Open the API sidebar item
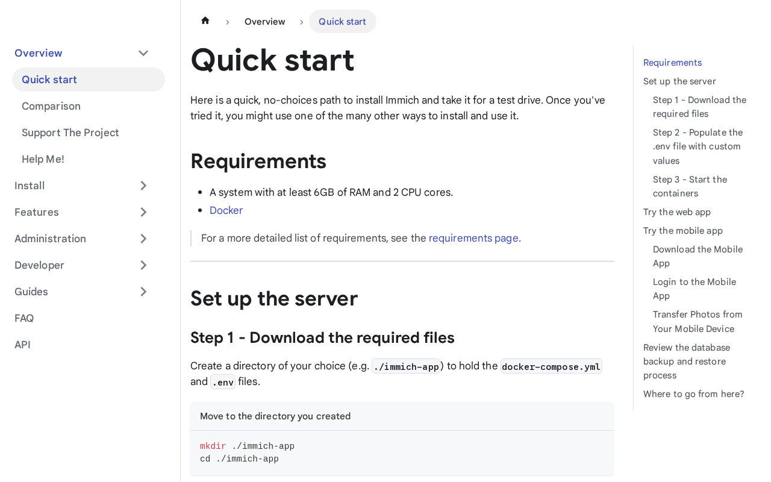The image size is (771, 482). tap(22, 345)
